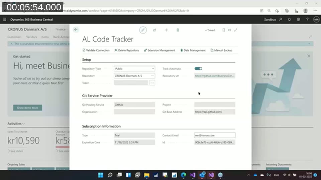321x180 pixels.
Task: Open Repository lookup ellipsis
Action: (152, 76)
